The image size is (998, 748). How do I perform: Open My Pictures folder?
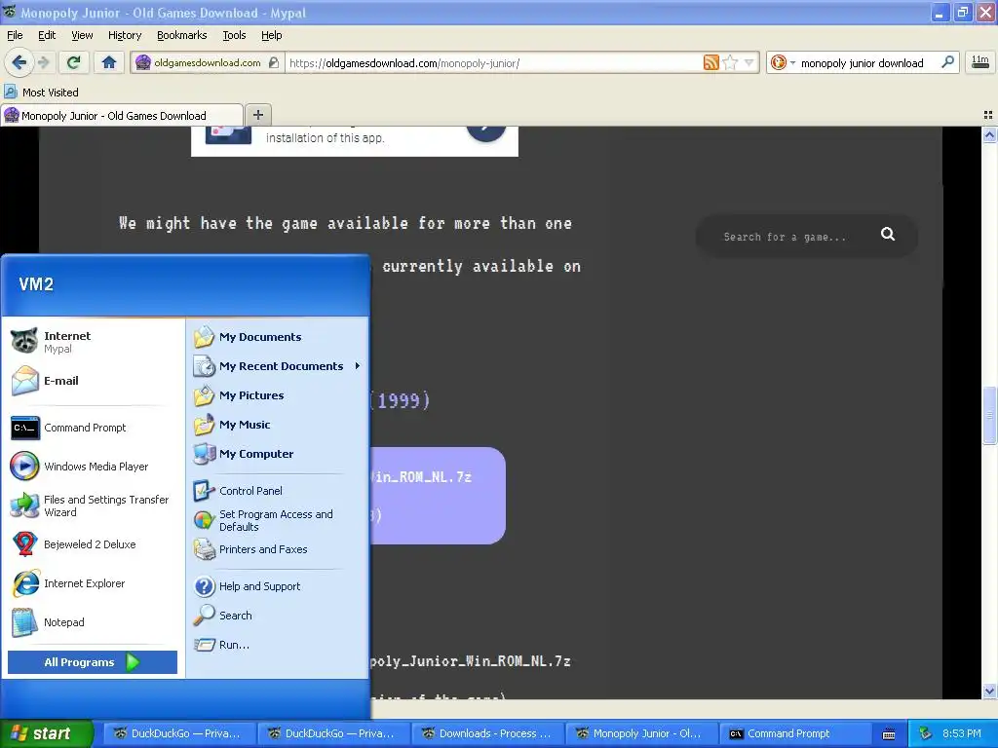click(x=278, y=395)
